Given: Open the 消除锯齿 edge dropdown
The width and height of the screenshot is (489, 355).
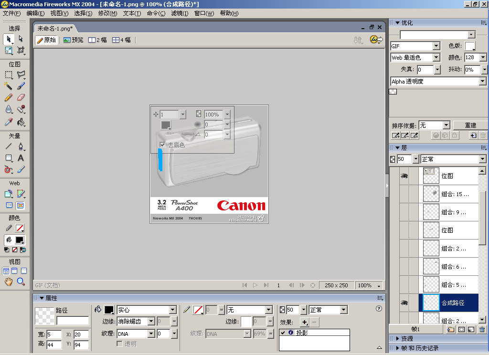Looking at the screenshot, I should tap(151, 321).
